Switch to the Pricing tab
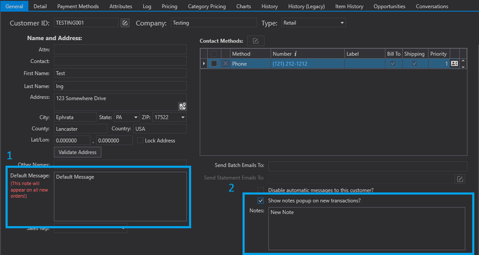This screenshot has width=479, height=255. [169, 6]
